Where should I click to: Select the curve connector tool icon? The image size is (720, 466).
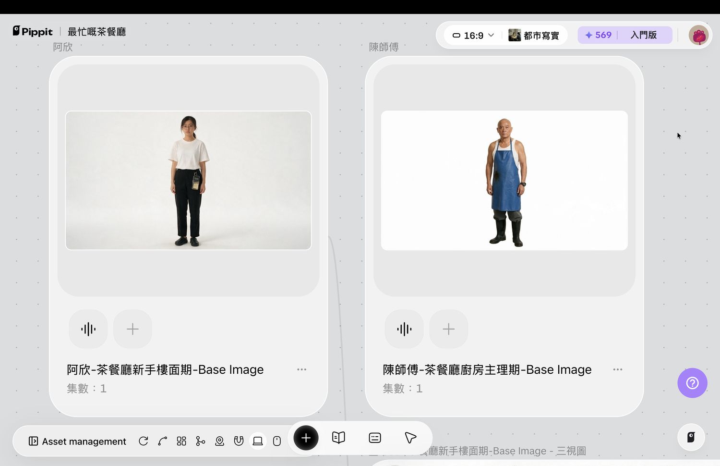click(x=163, y=441)
